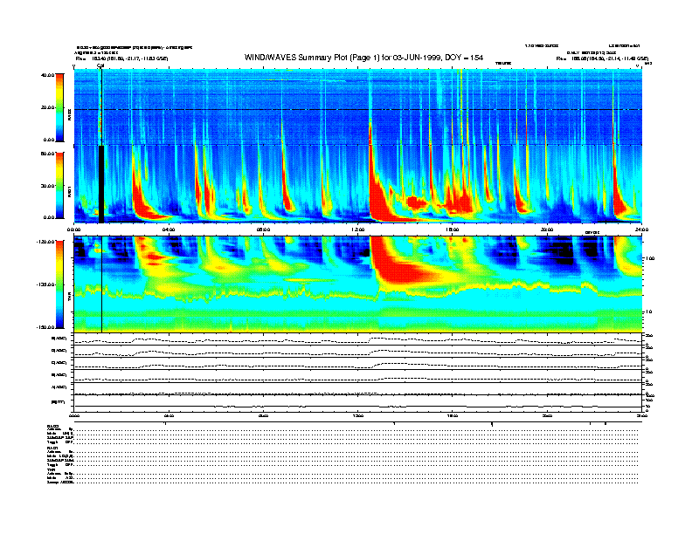Click the 10 label on TNR right axis
Image resolution: width=692 pixels, height=534 pixels.
pyautogui.click(x=648, y=312)
